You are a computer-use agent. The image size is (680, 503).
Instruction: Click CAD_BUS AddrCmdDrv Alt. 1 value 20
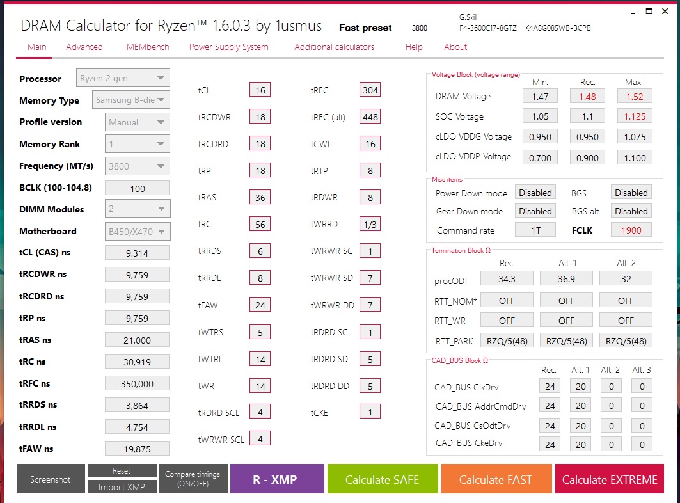pos(581,405)
